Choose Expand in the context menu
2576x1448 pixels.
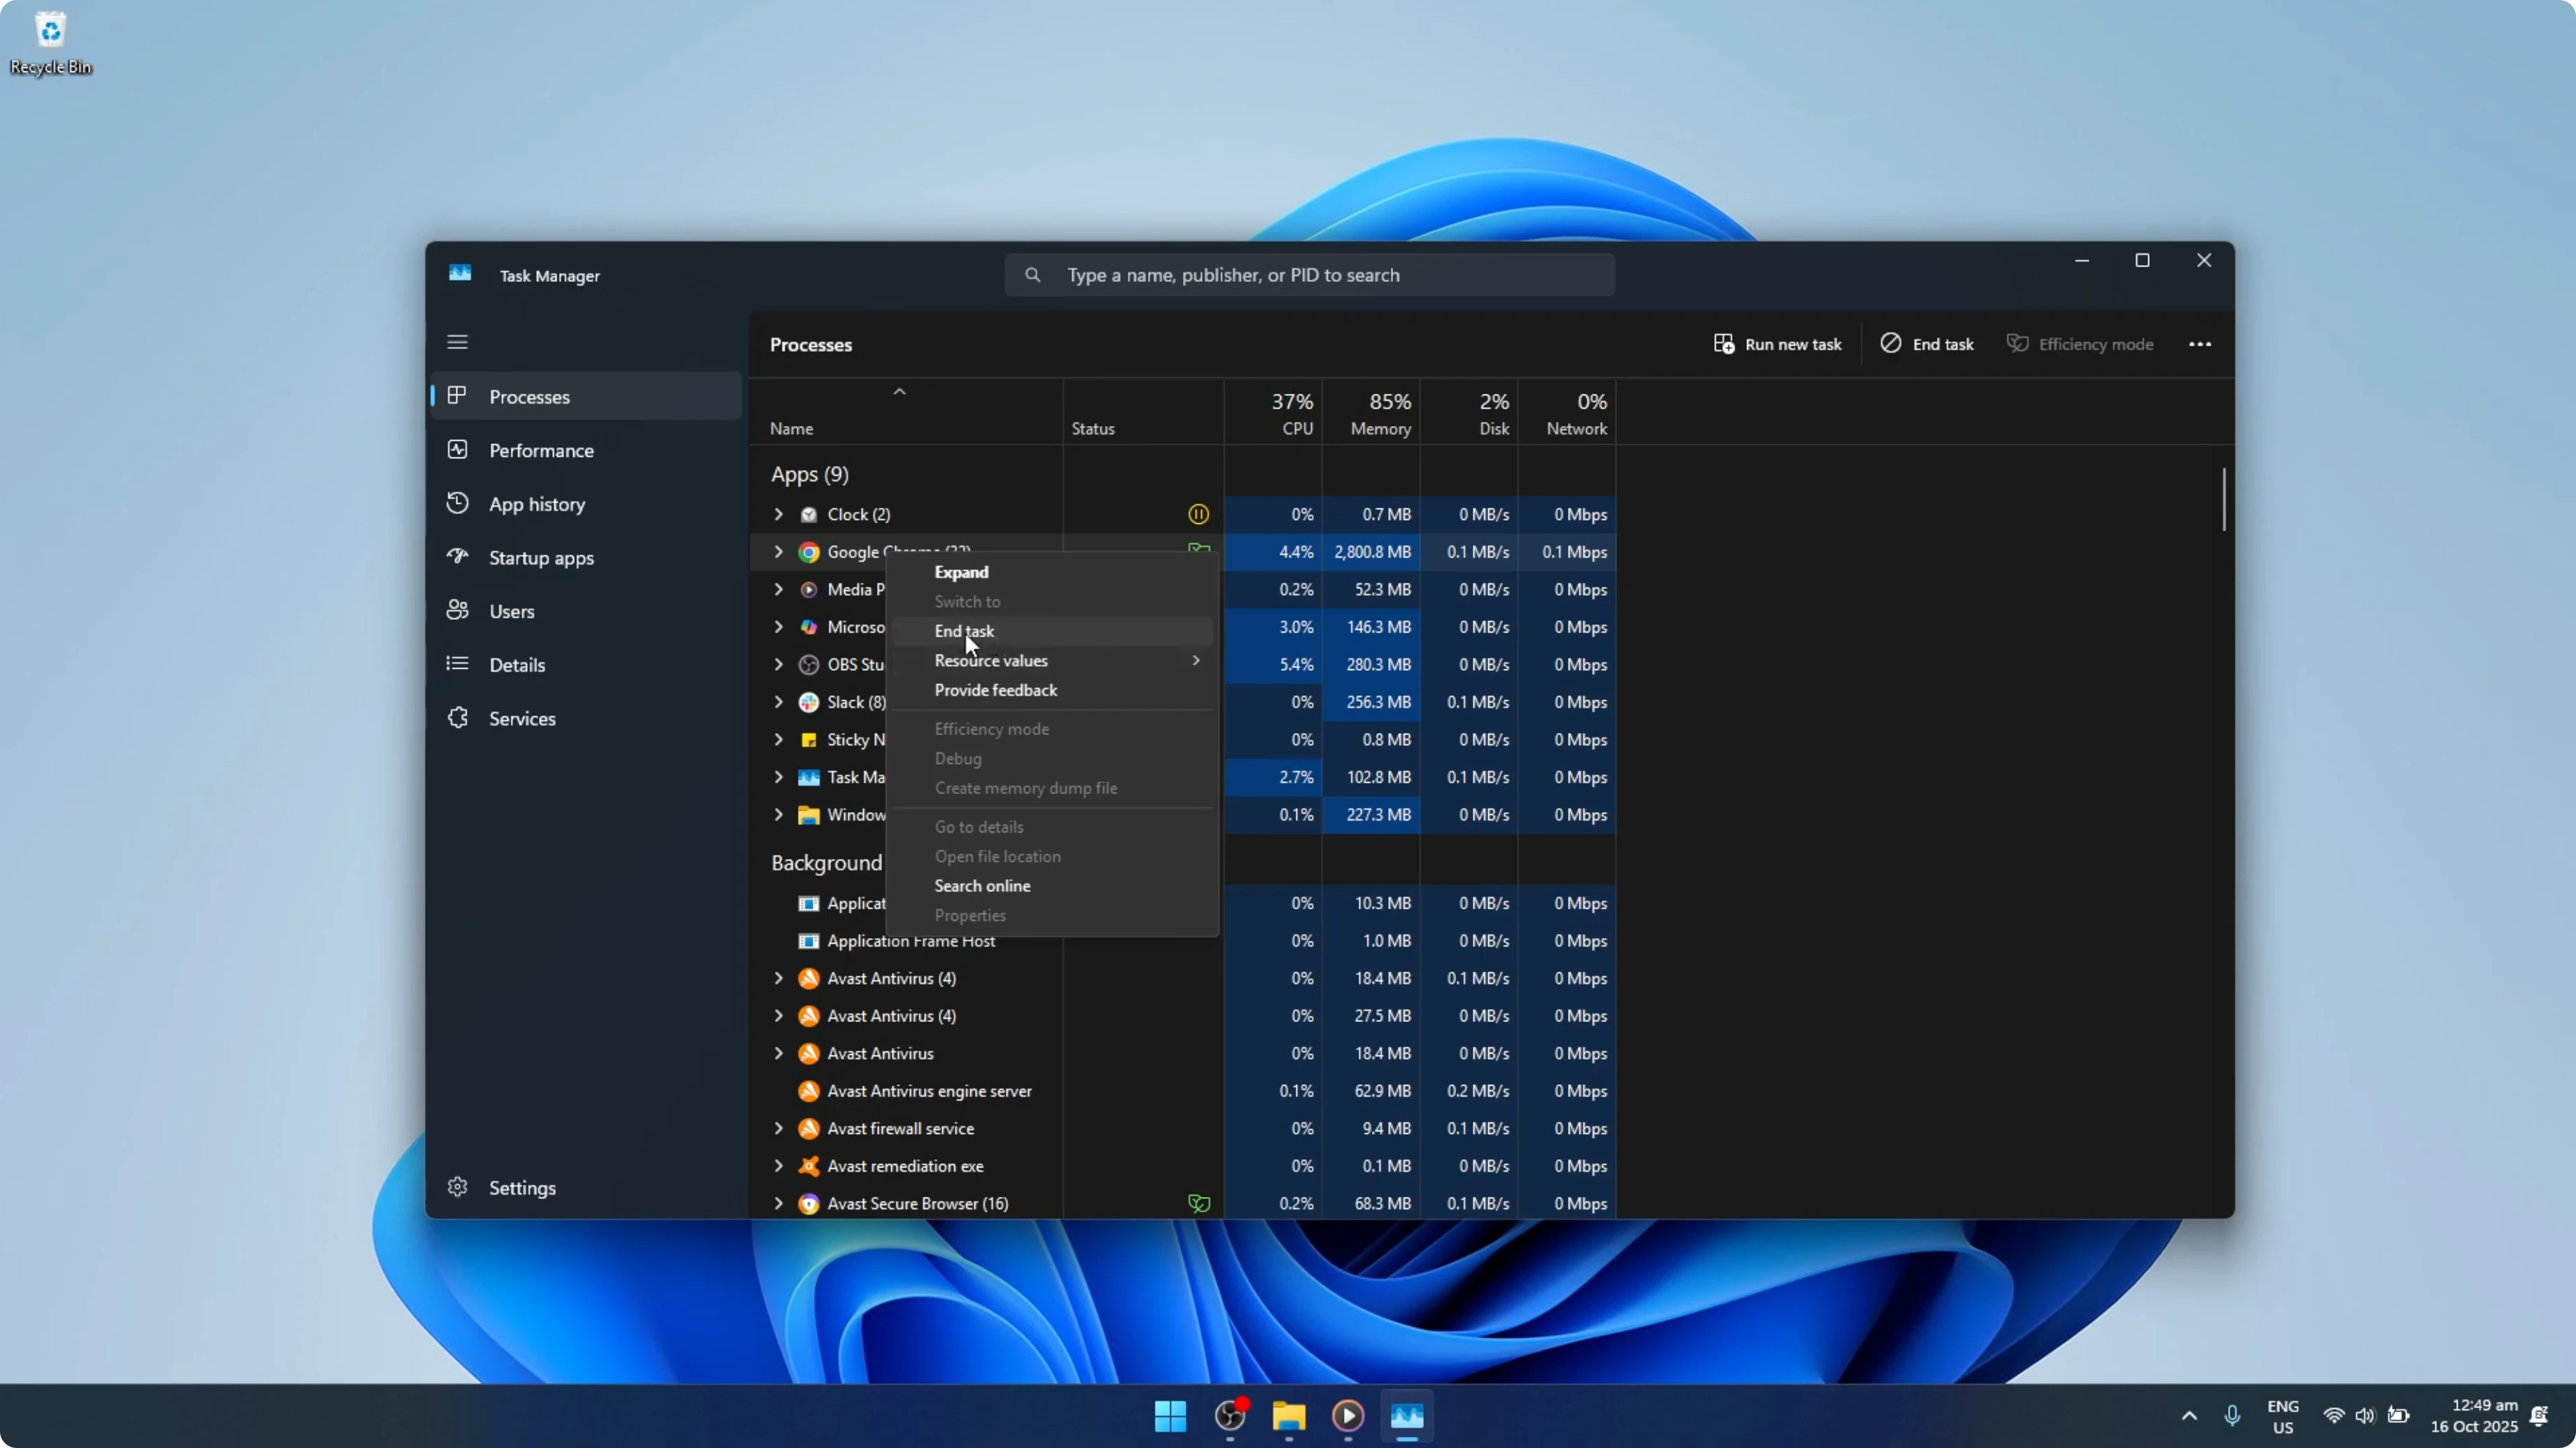click(1052, 573)
